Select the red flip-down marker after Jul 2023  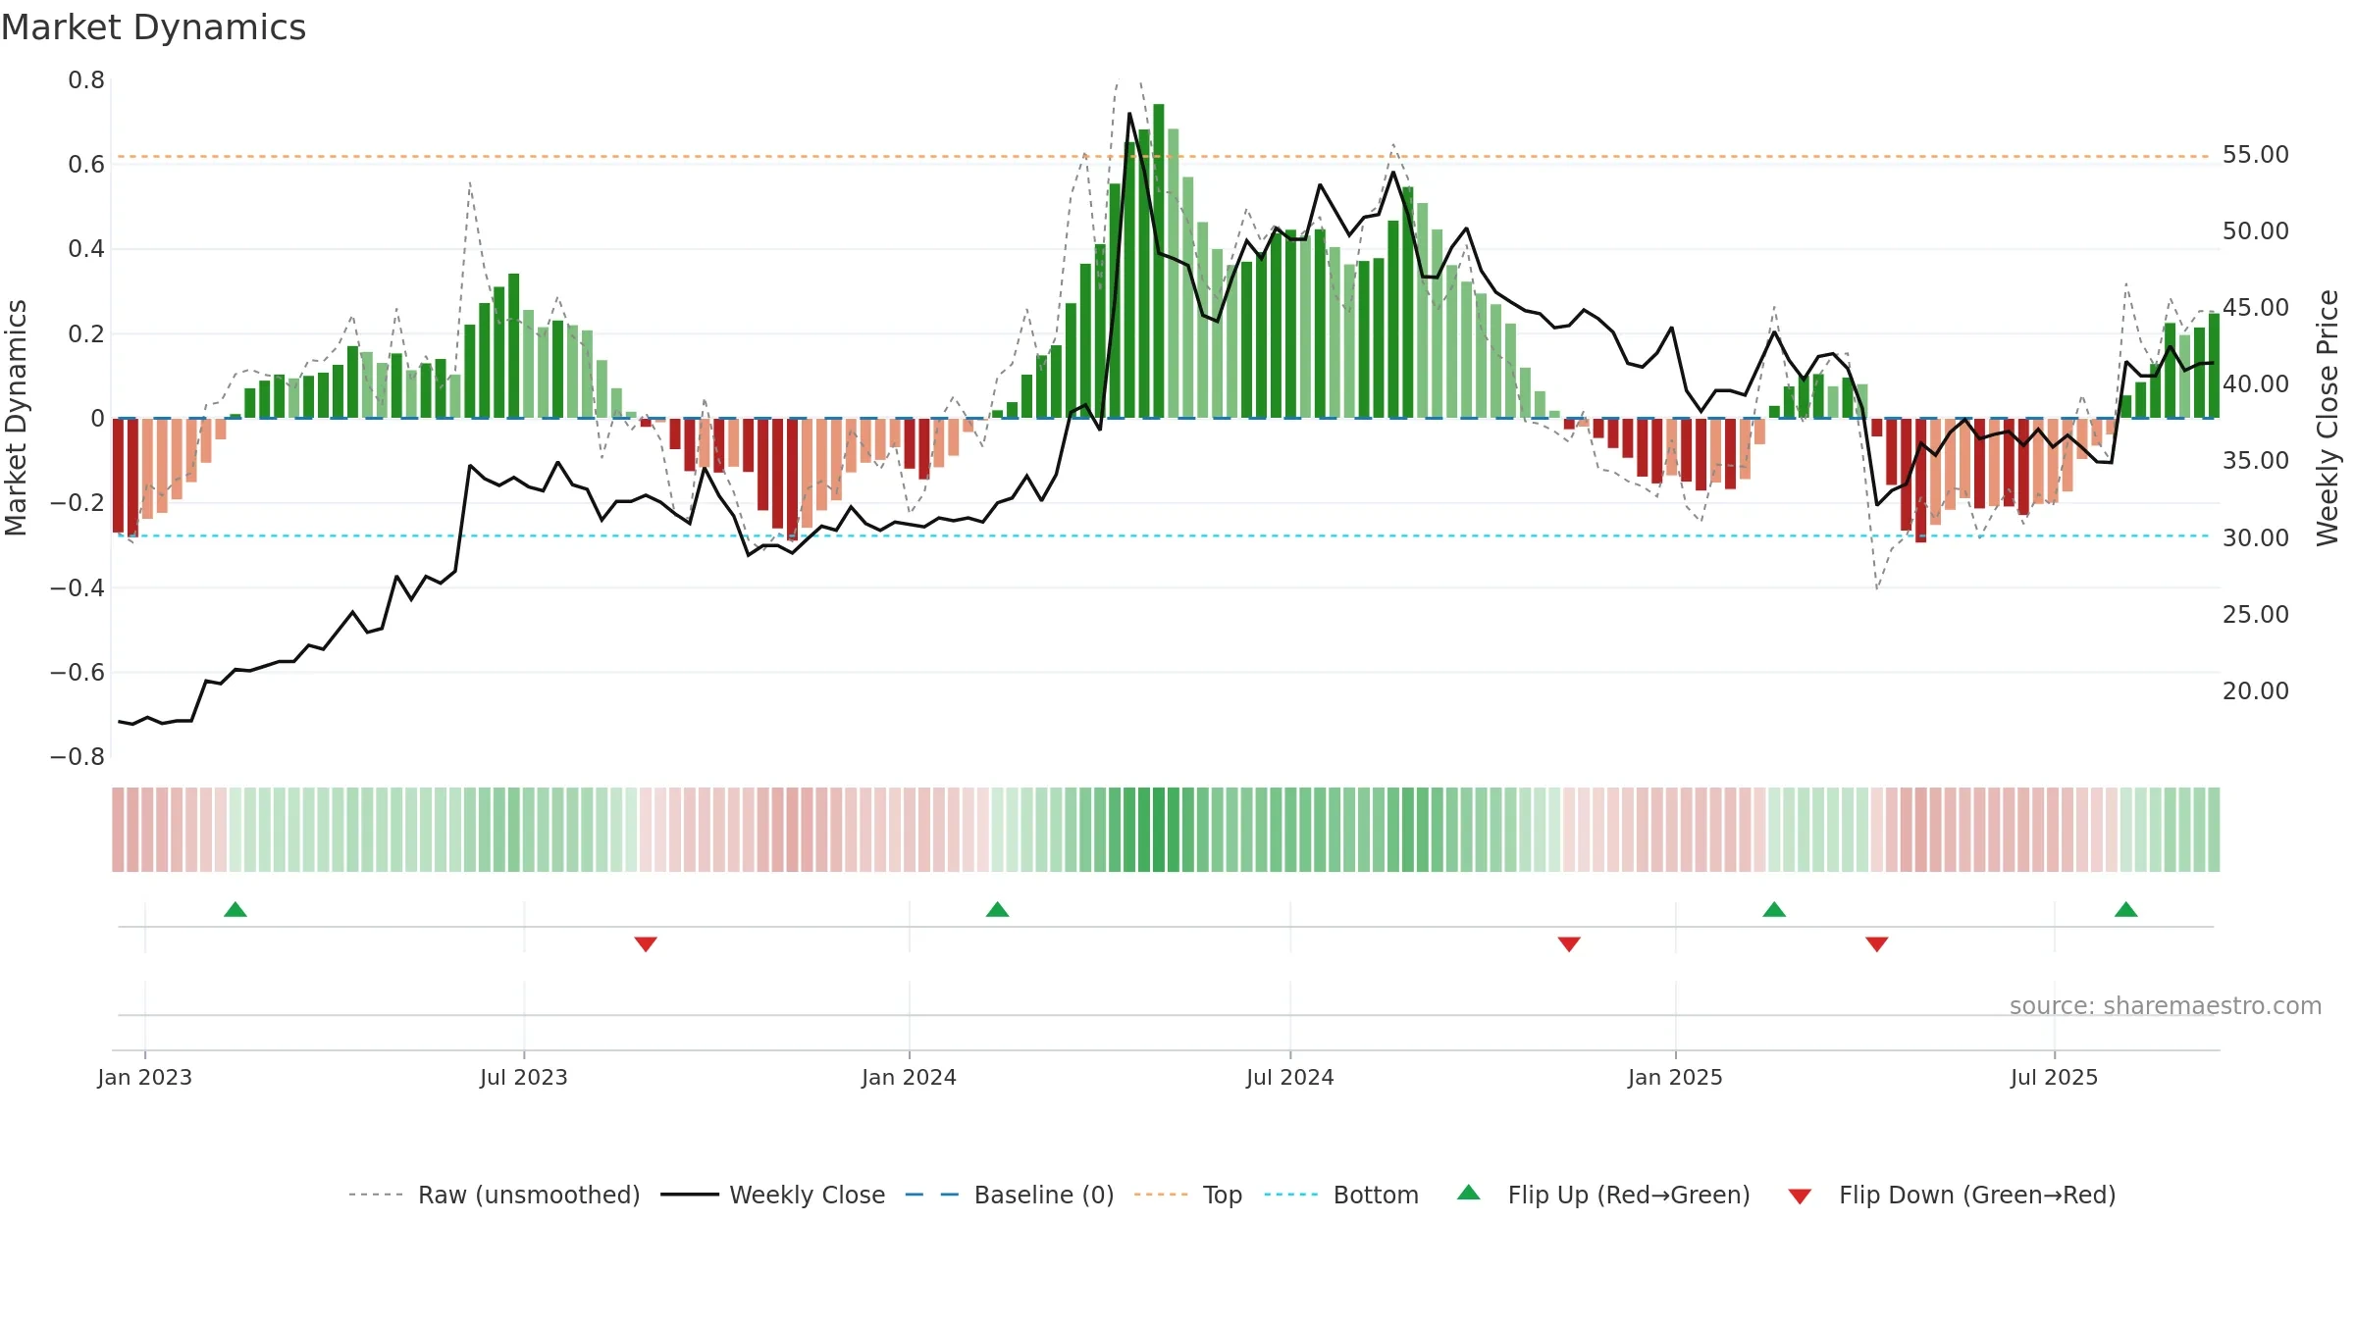[x=646, y=943]
